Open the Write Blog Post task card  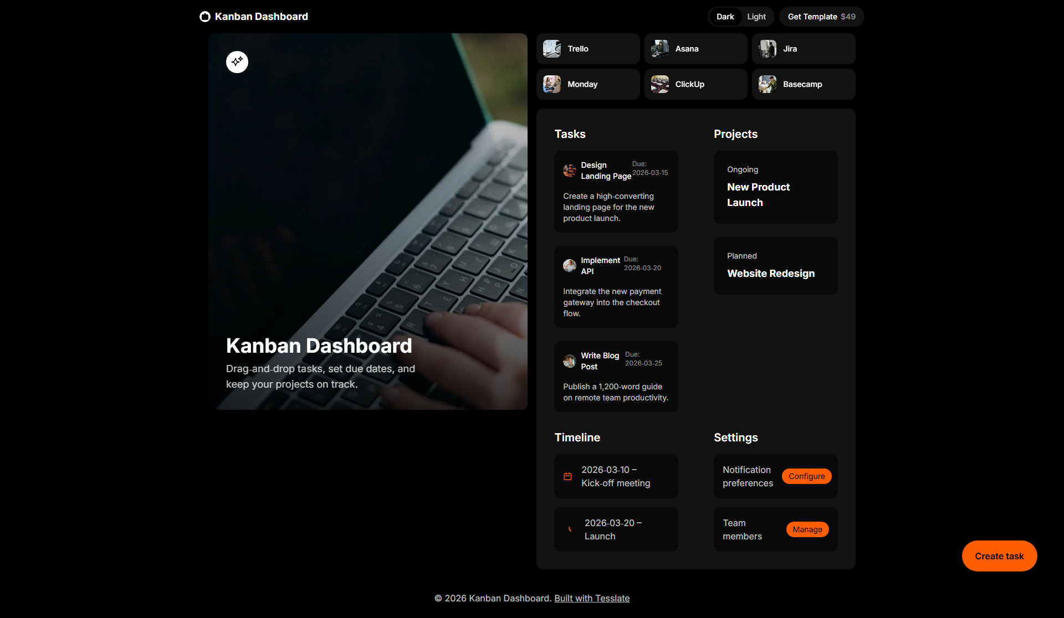point(616,377)
